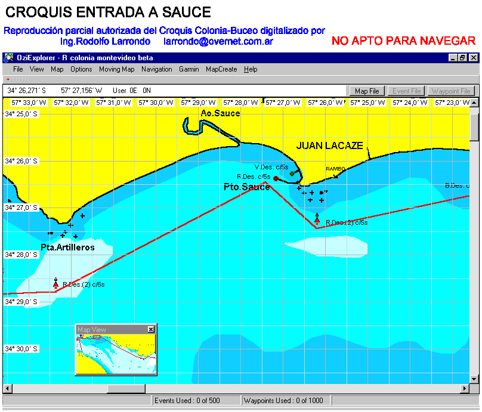Click the vertical scrollbar down arrow

474,379
